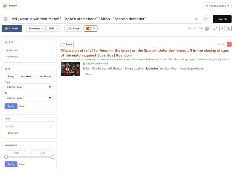The height and width of the screenshot is (173, 237).
Task: Click the orange logo beside hits count
Action: coord(207,28)
